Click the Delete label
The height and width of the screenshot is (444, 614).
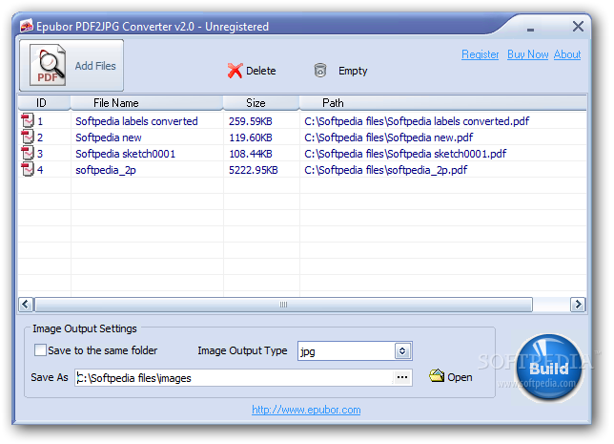(261, 71)
